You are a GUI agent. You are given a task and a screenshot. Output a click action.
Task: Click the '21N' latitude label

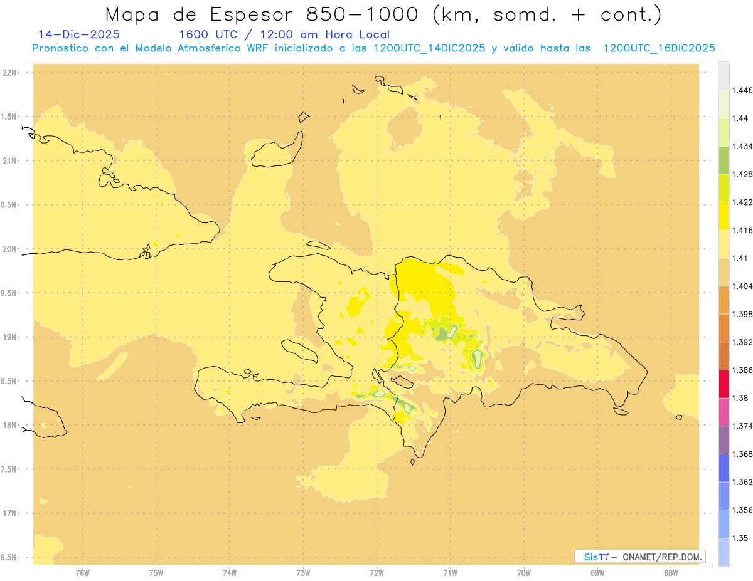[x=9, y=161]
